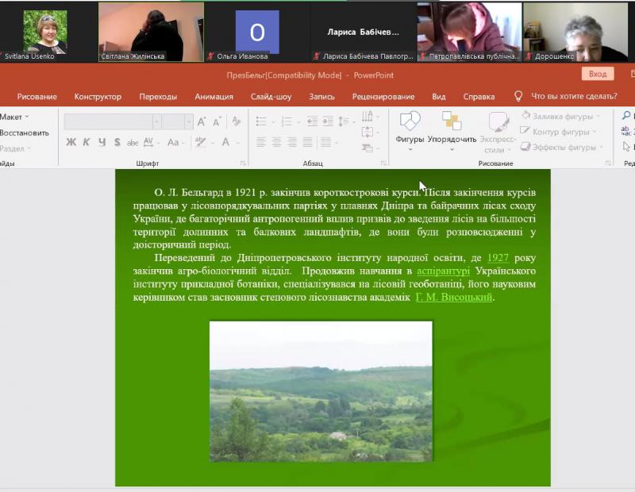
Task: Open the Вид tab
Action: pos(439,97)
